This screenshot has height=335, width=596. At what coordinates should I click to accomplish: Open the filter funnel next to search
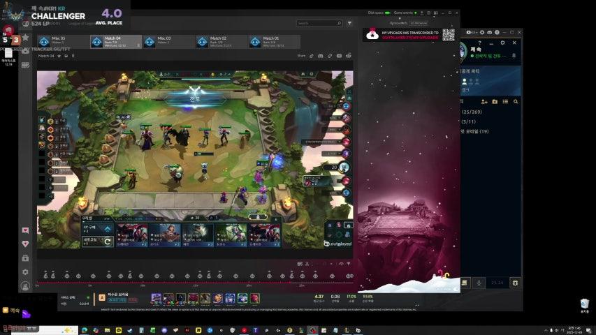tap(349, 23)
